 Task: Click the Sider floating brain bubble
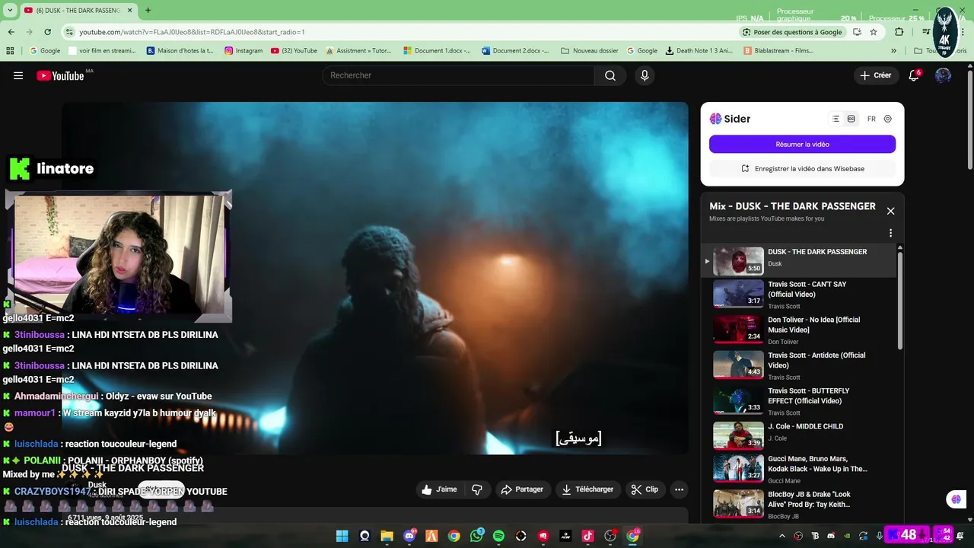click(956, 499)
